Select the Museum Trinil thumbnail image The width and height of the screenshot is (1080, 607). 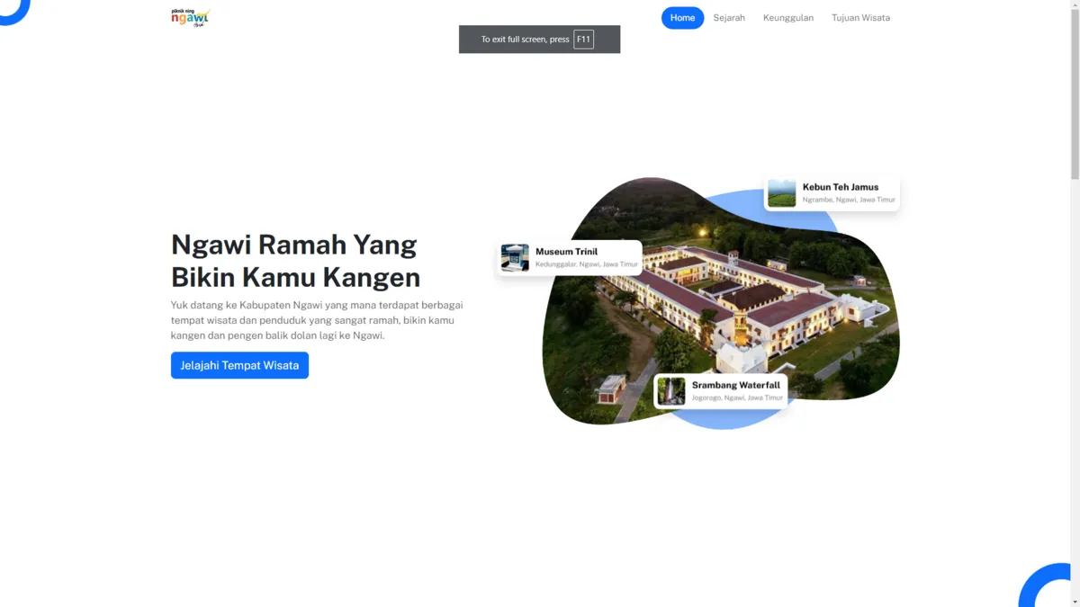point(515,257)
